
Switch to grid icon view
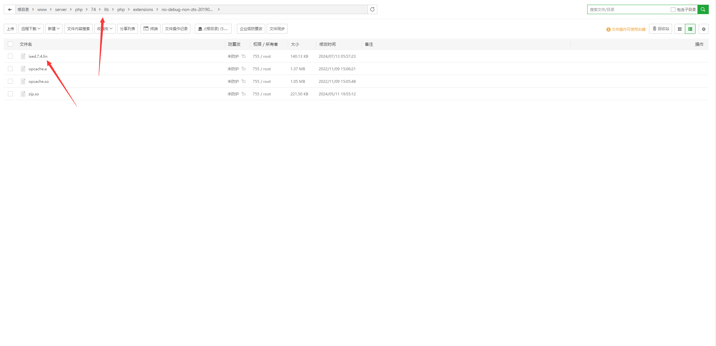[680, 29]
